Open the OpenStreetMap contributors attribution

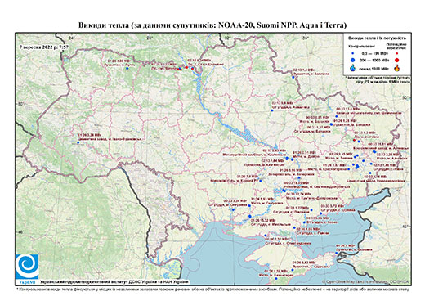point(365,281)
